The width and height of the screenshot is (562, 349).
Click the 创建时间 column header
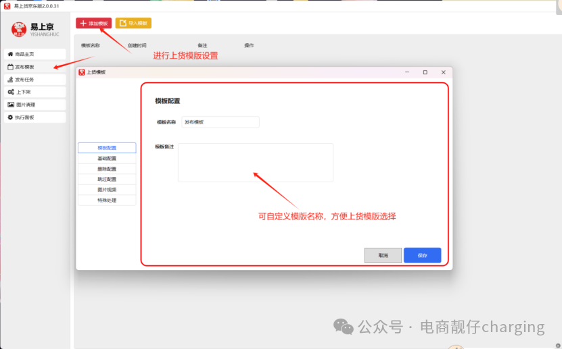137,45
